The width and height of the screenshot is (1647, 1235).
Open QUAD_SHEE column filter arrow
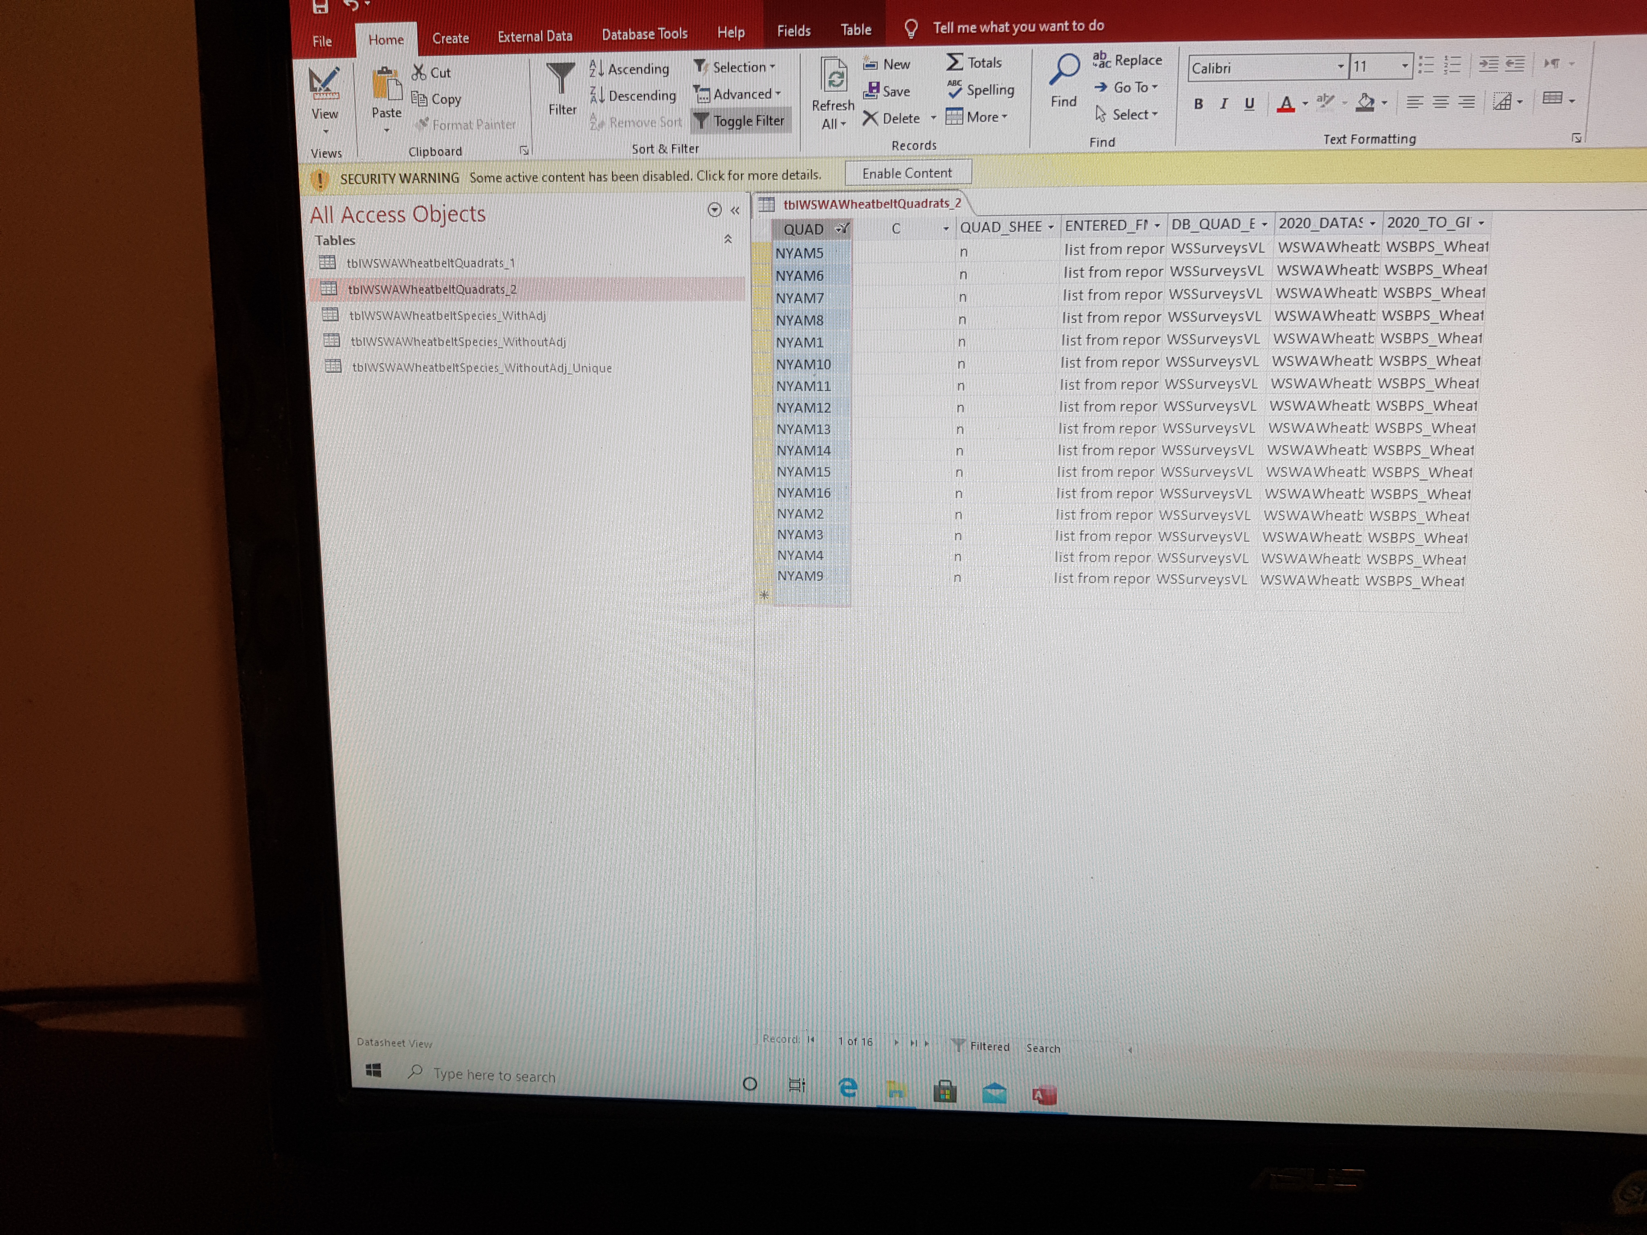tap(1051, 226)
